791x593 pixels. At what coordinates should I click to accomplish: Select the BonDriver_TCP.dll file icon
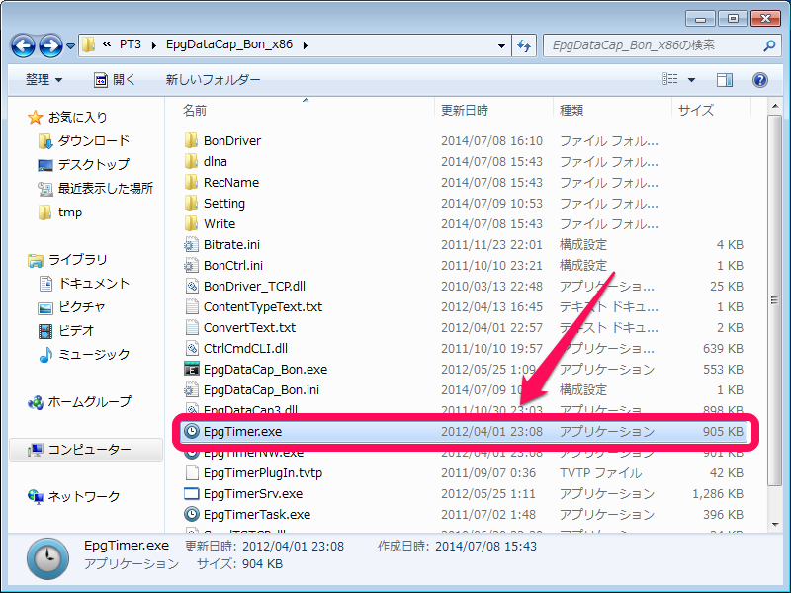191,286
